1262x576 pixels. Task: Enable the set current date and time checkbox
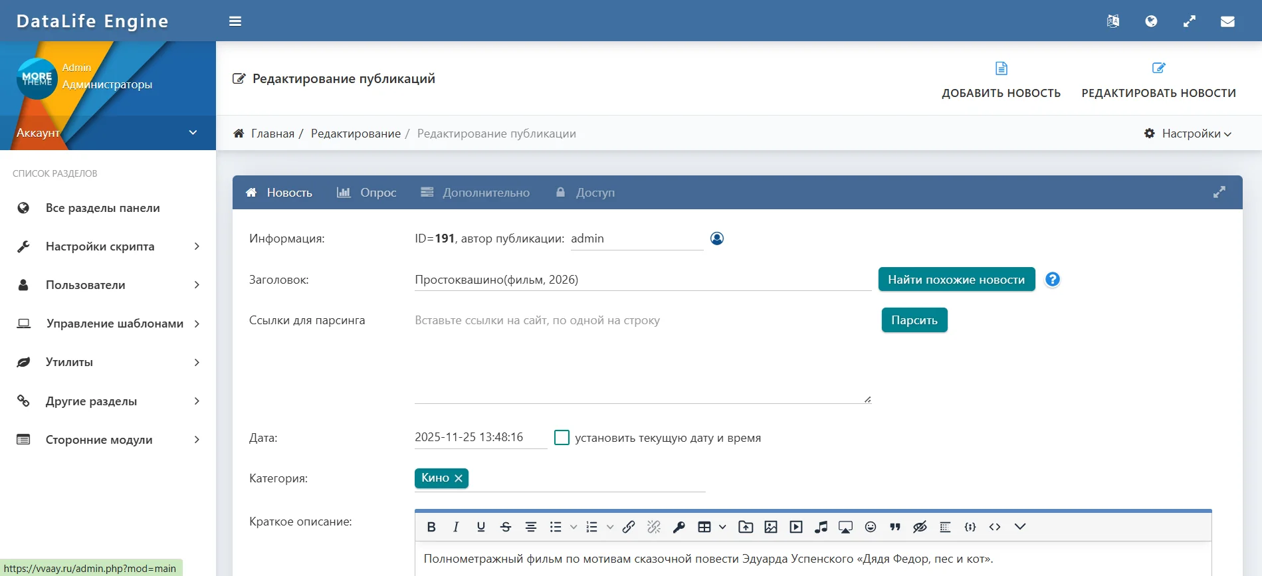pyautogui.click(x=562, y=438)
